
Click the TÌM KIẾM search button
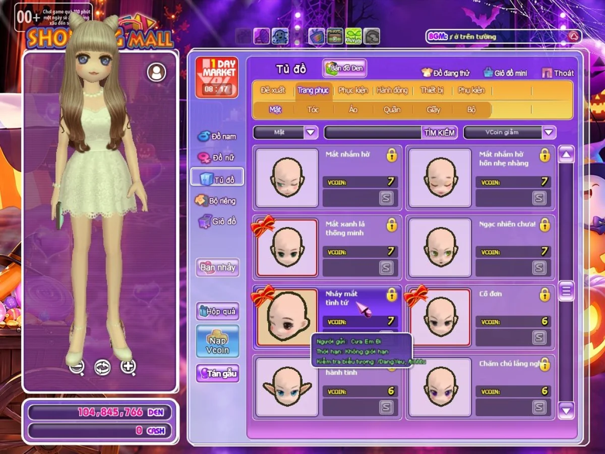pyautogui.click(x=440, y=133)
